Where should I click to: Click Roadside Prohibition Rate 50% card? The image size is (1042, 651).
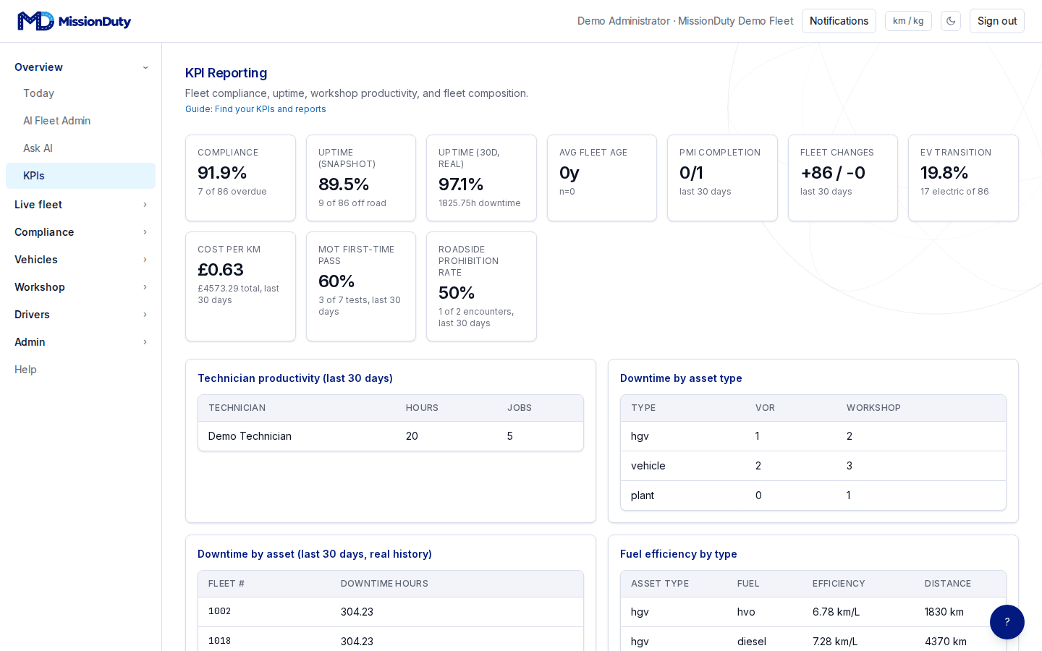coord(481,286)
